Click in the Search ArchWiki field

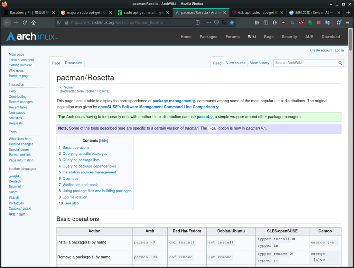[x=305, y=63]
